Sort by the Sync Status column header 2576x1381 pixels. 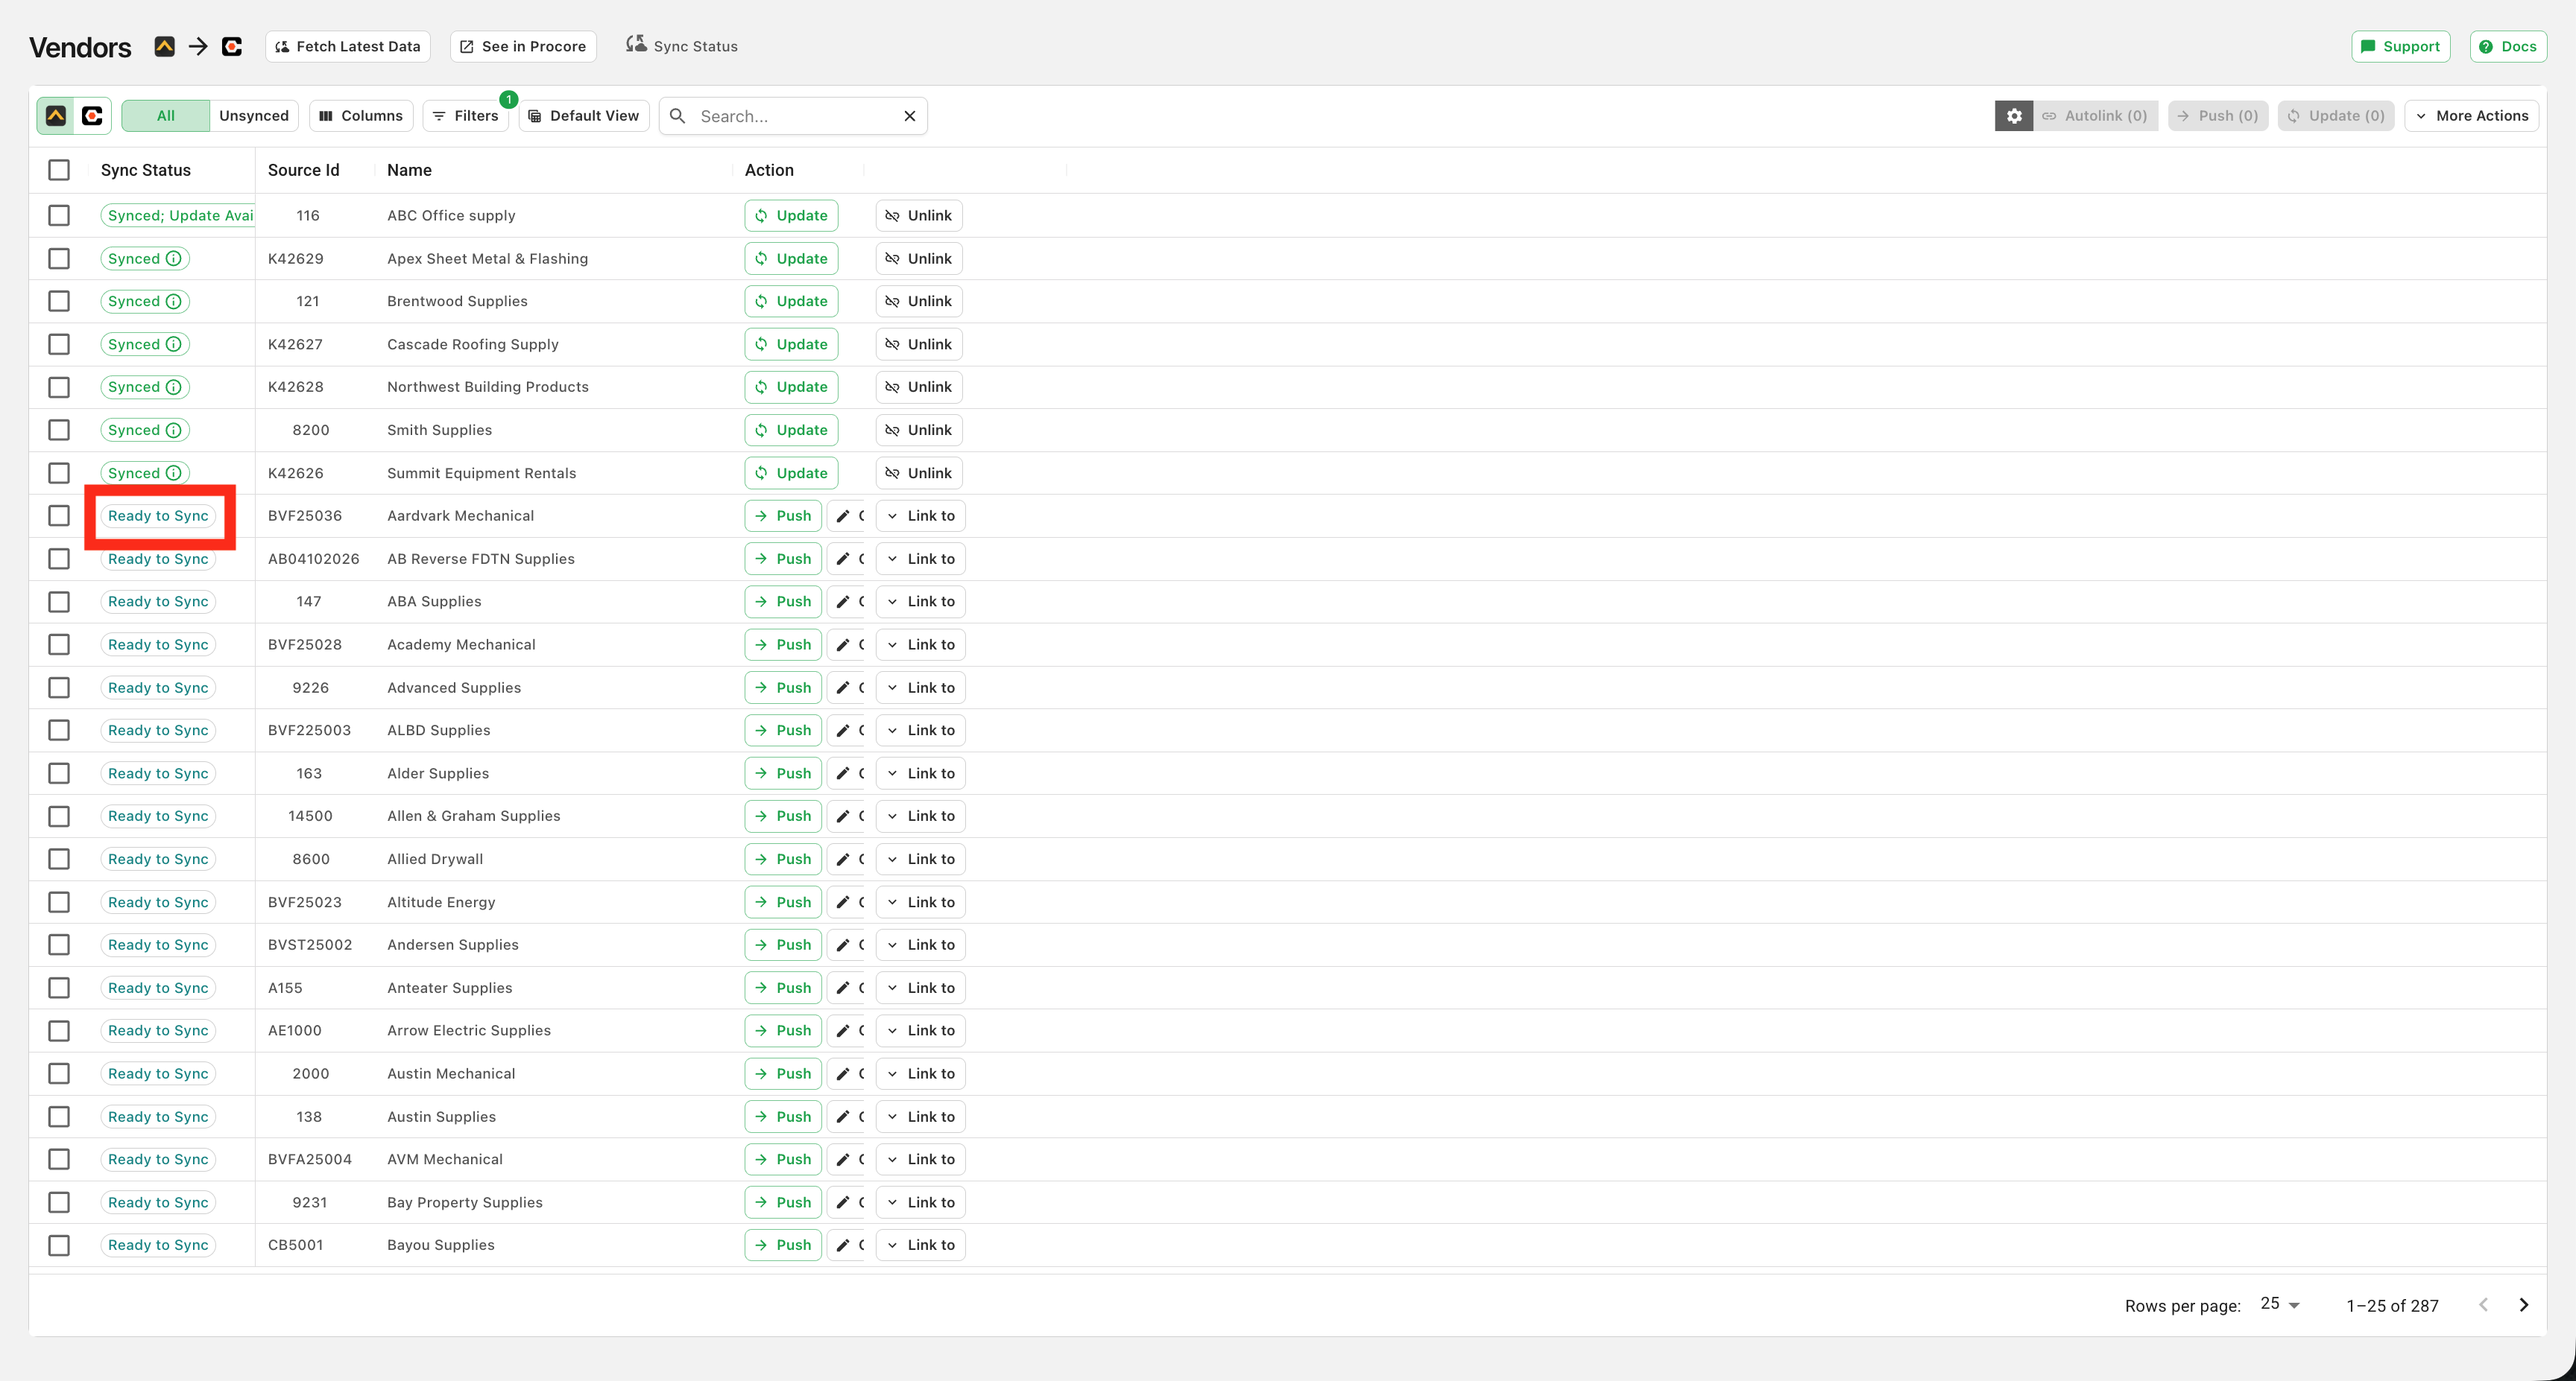click(146, 170)
